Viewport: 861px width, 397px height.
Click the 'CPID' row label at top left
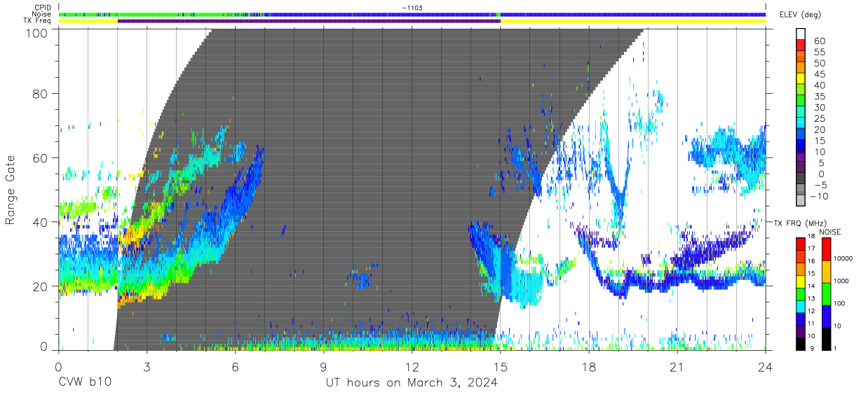coord(43,8)
